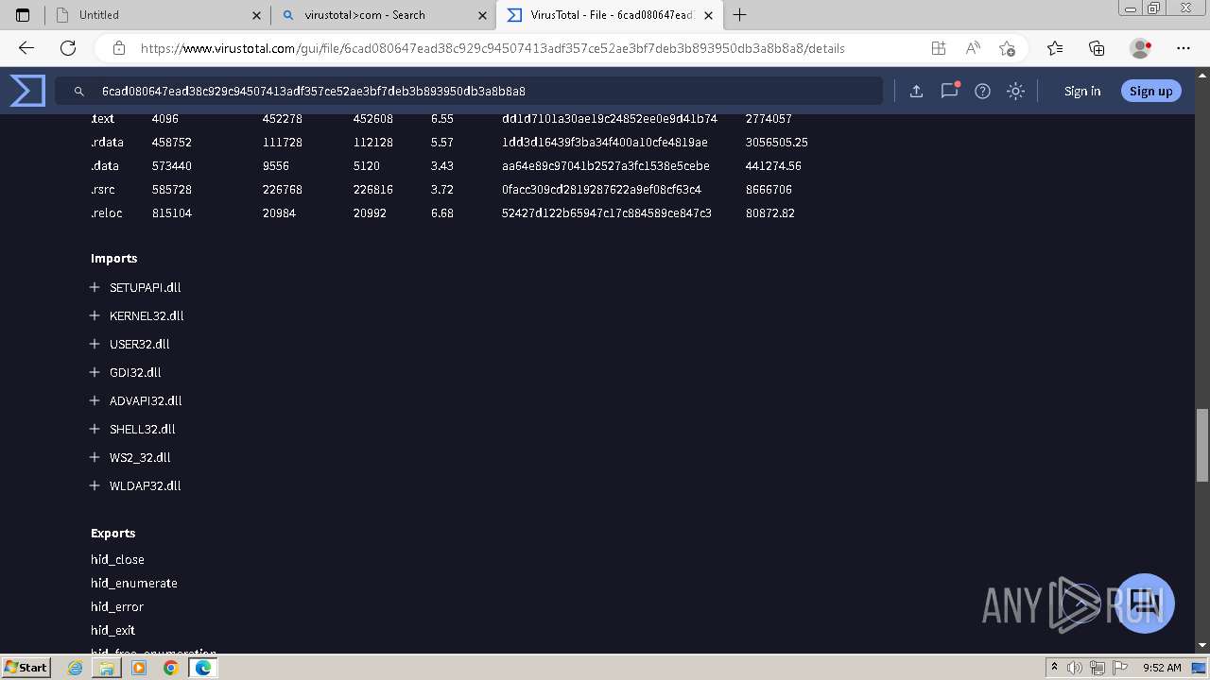The width and height of the screenshot is (1210, 680).
Task: Click the hid_exit export name
Action: tap(112, 630)
